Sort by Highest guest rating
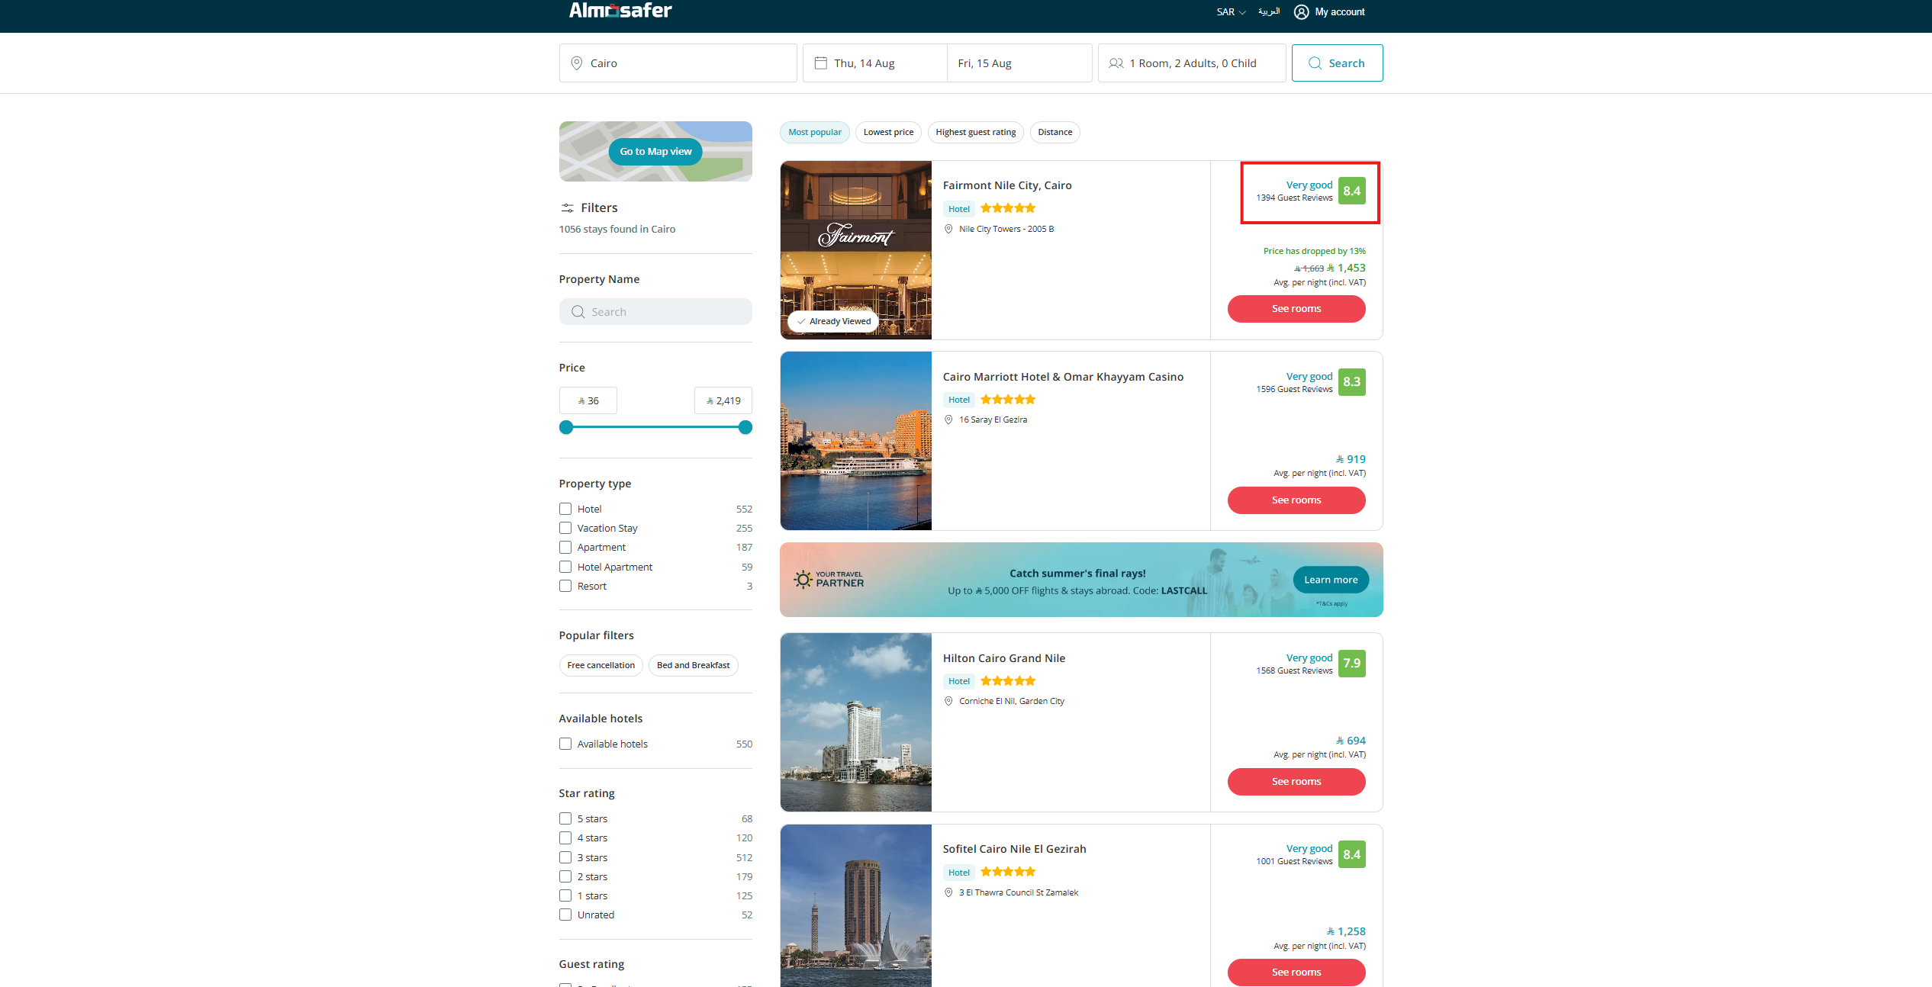This screenshot has height=987, width=1932. tap(975, 132)
